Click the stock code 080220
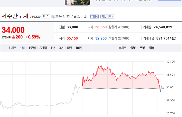 pos(35,17)
